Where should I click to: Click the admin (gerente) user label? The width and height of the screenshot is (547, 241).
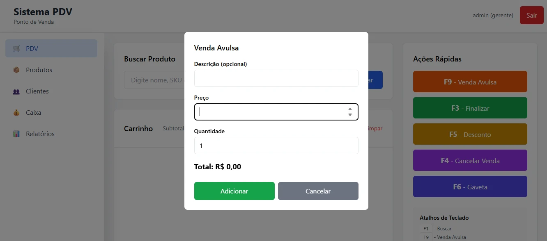493,15
